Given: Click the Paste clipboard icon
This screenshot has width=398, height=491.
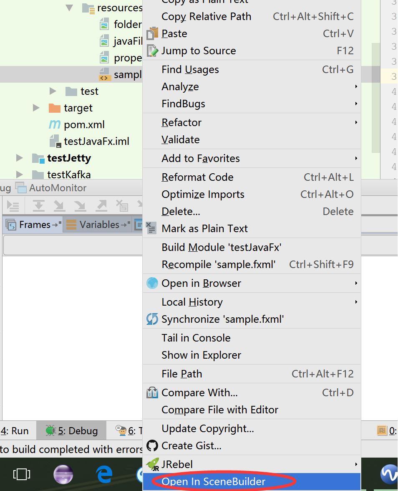Looking at the screenshot, I should tap(152, 33).
